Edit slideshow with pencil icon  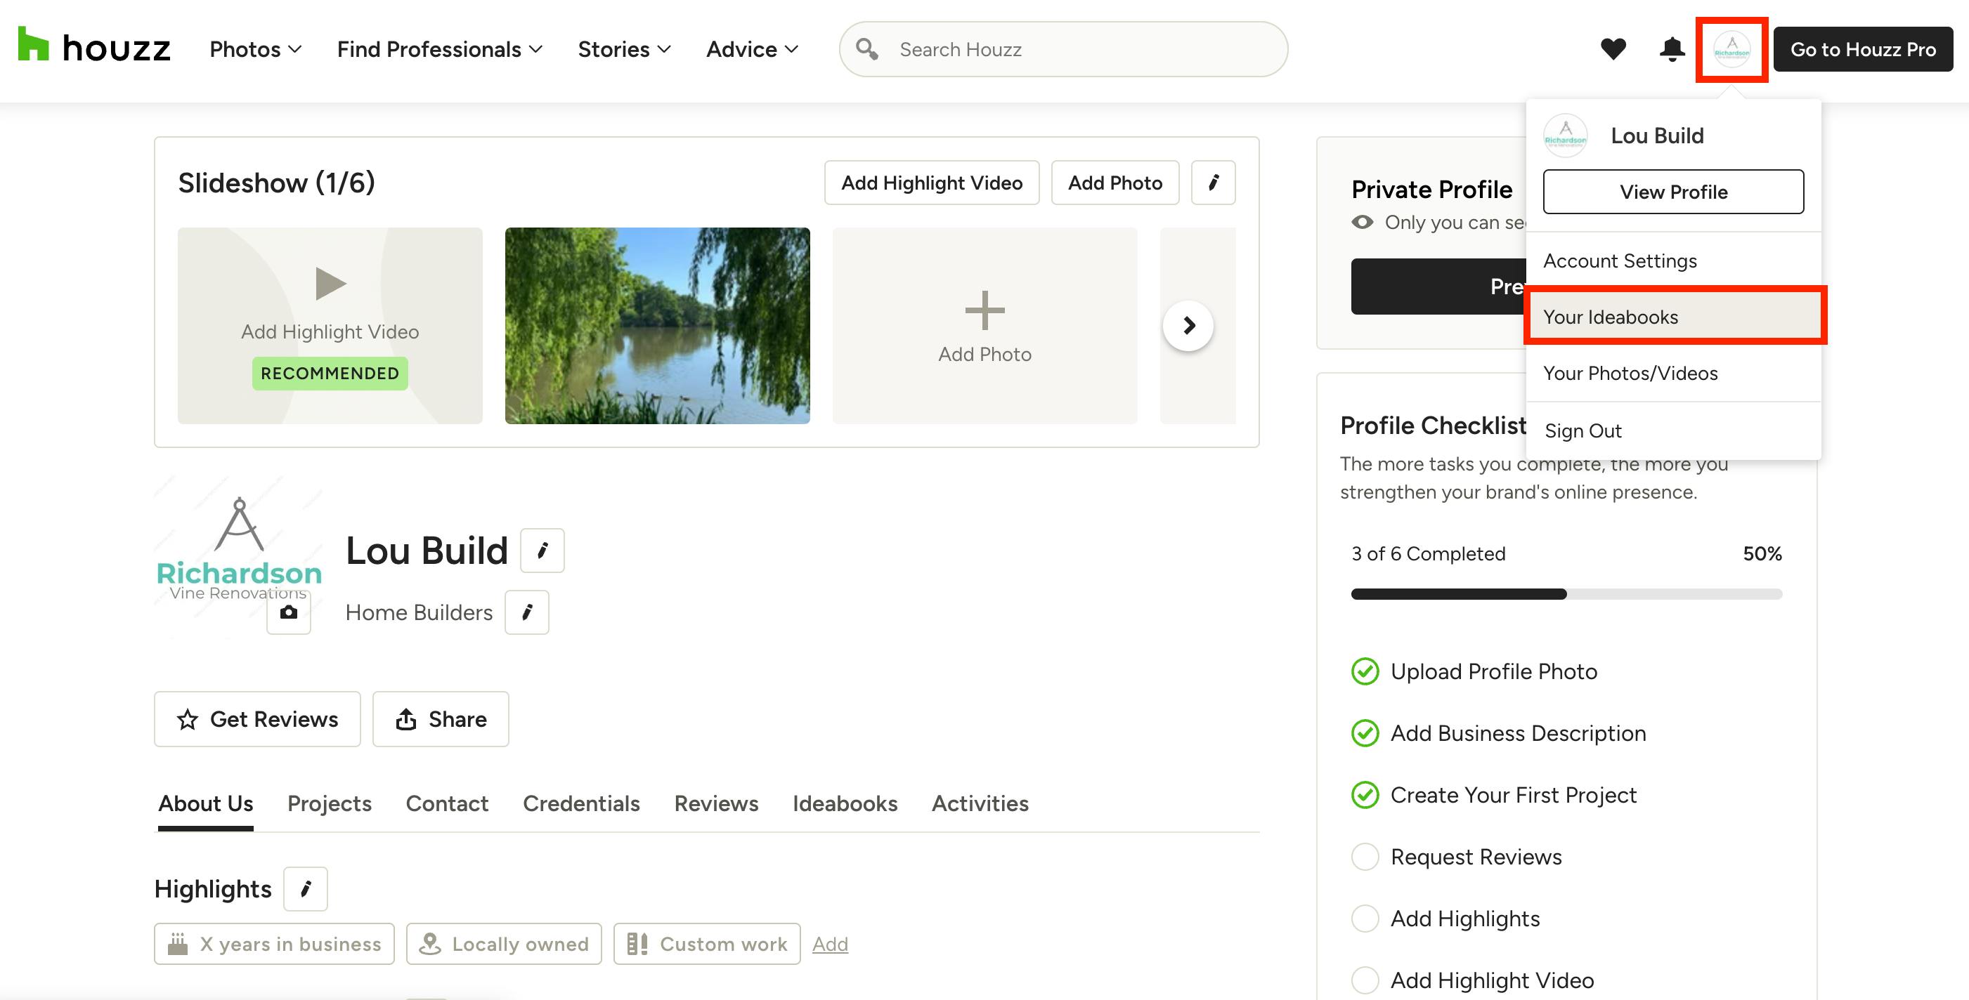point(1213,183)
